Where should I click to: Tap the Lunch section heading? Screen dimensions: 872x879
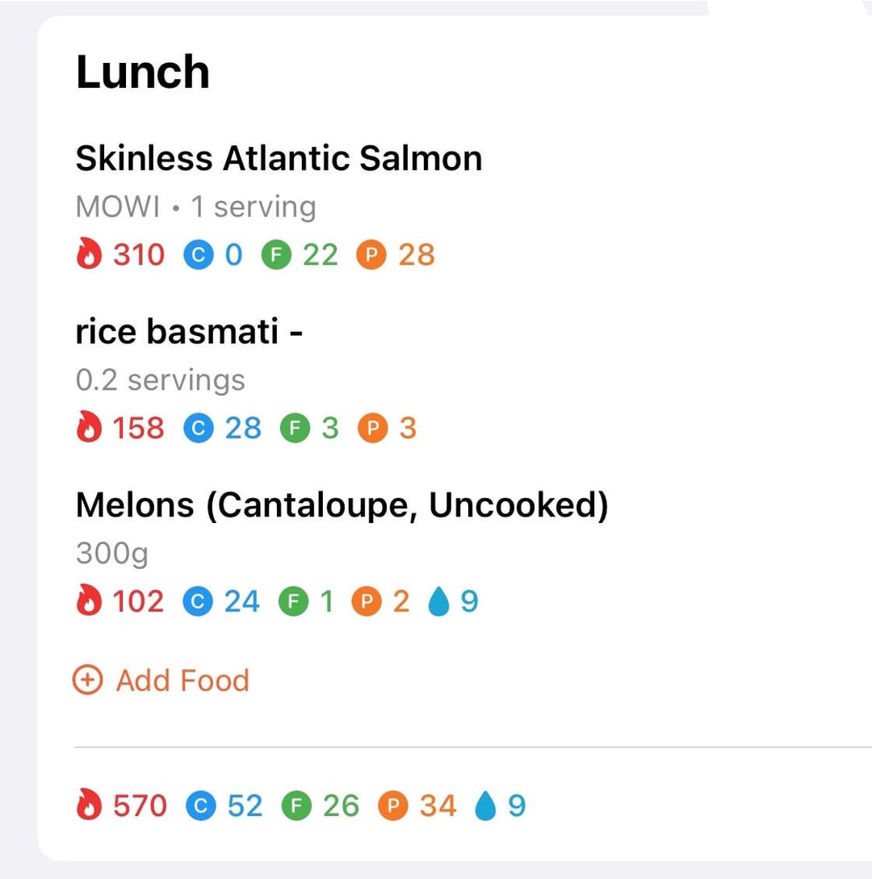[142, 72]
